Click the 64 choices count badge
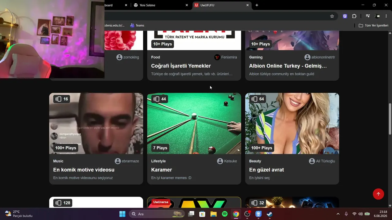The image size is (392, 220). 258,99
